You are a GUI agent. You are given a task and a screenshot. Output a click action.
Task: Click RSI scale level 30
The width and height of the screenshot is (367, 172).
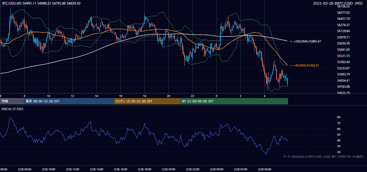(x=339, y=146)
